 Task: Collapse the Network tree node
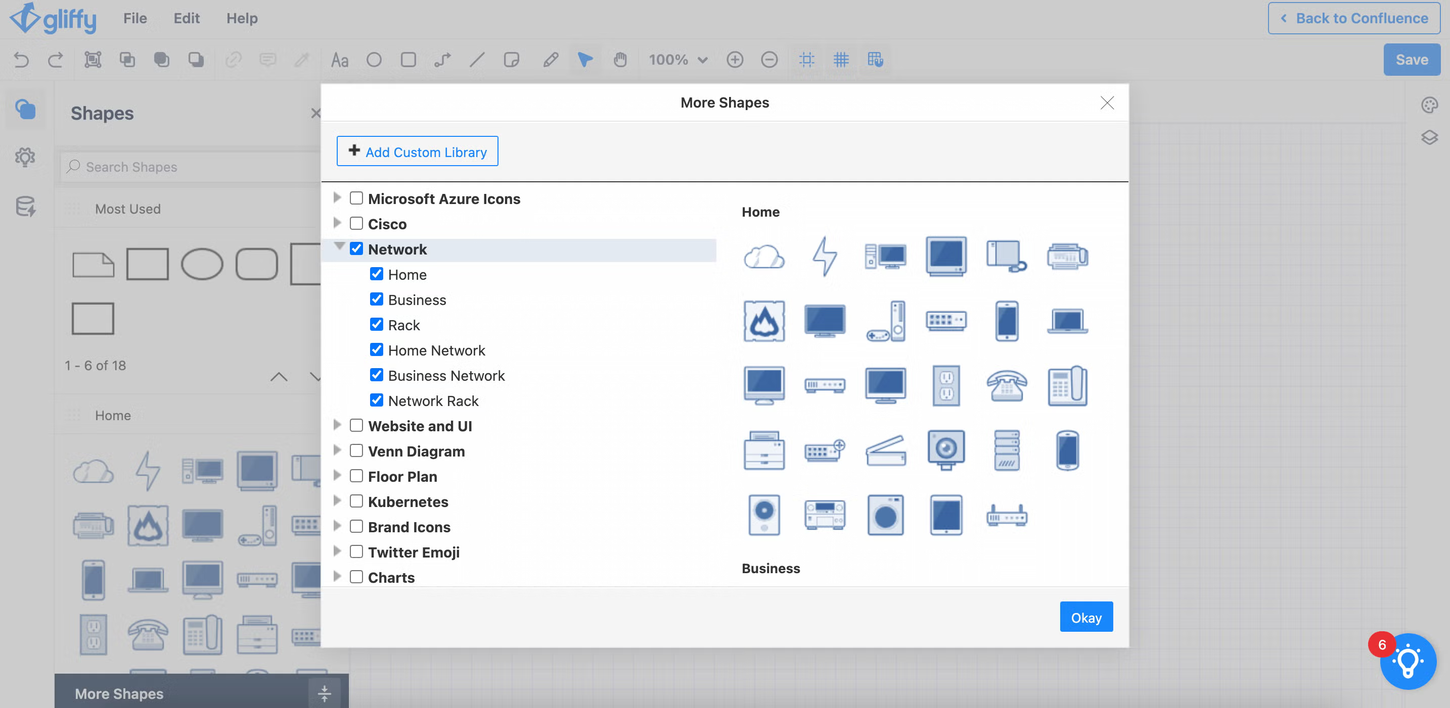point(339,246)
